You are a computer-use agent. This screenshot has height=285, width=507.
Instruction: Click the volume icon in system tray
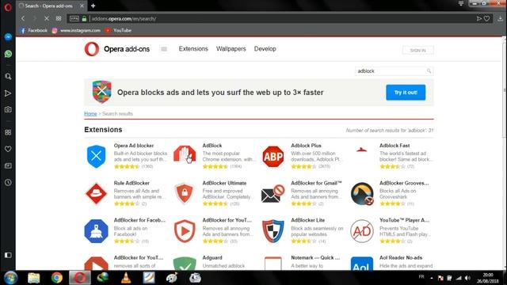(467, 278)
